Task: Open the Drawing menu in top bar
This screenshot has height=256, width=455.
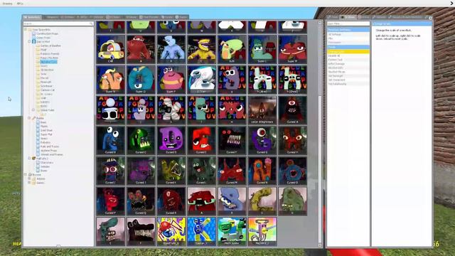Action: click(7, 4)
